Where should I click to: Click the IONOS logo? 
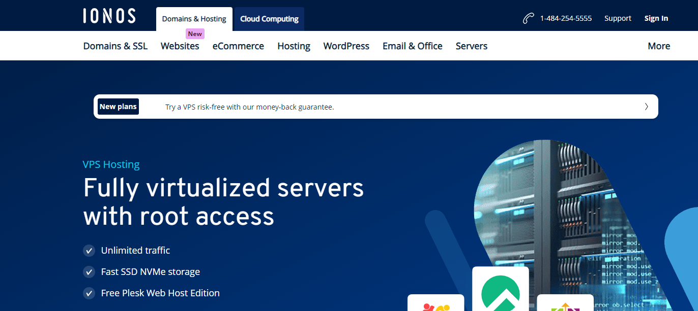point(109,16)
